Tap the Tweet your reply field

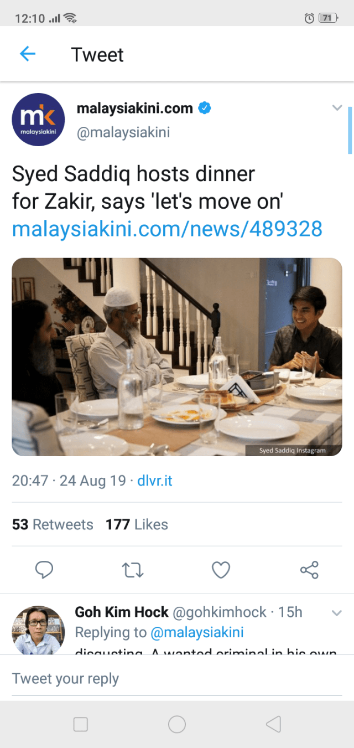[177, 679]
